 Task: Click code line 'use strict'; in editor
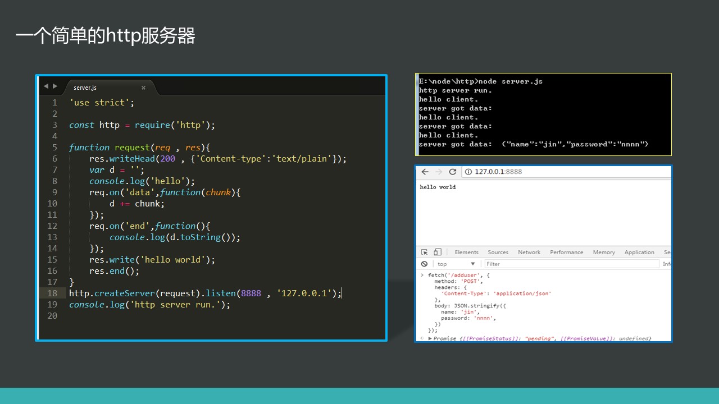[102, 103]
